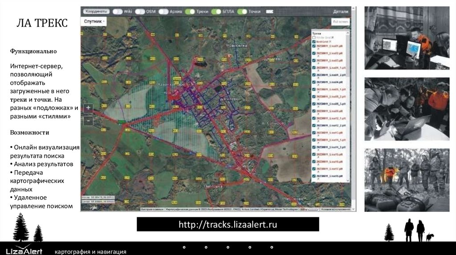This screenshot has width=456, height=255.
Task: Click the tracks list scrollbar thumb
Action: [x=347, y=56]
